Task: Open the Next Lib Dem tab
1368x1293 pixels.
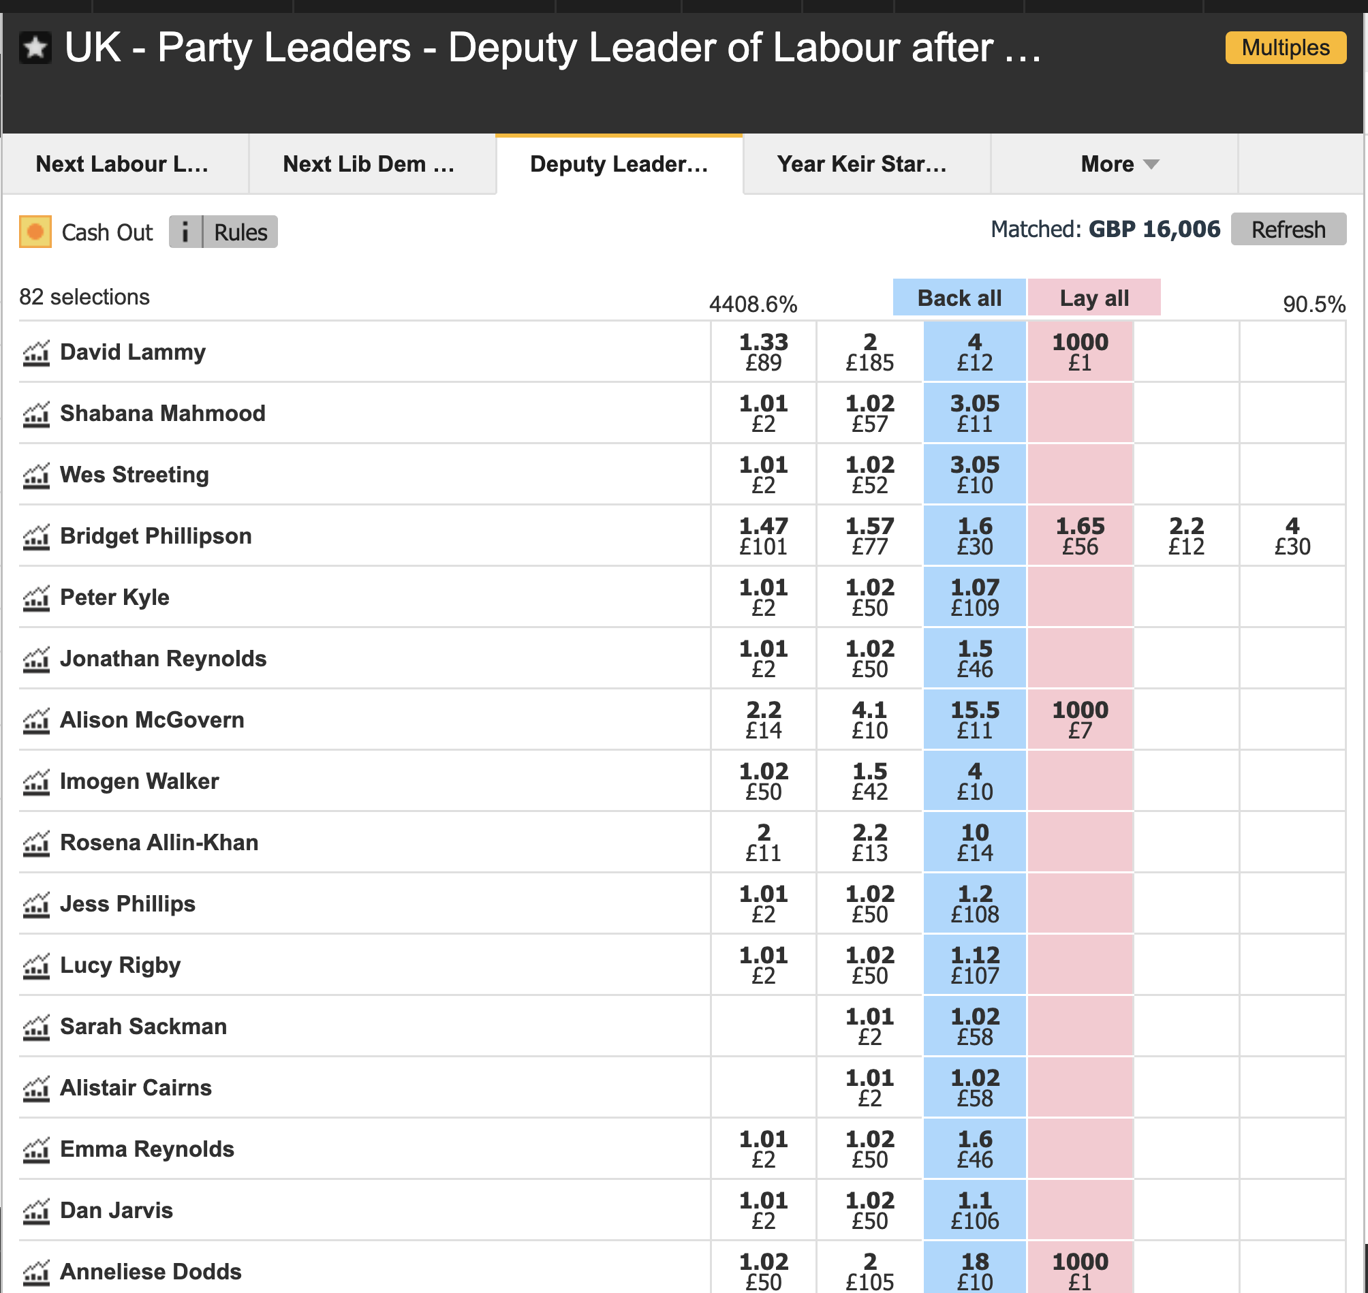Action: [x=369, y=164]
